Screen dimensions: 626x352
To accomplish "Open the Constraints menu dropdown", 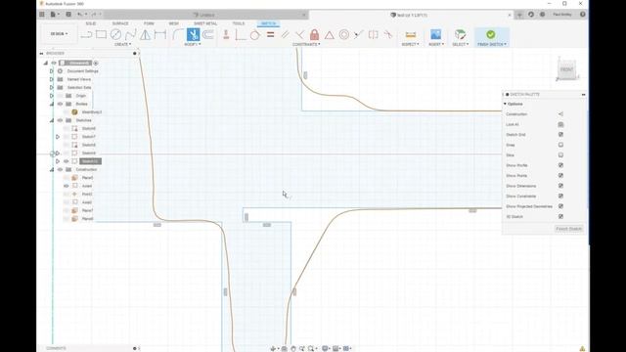I will tap(306, 44).
